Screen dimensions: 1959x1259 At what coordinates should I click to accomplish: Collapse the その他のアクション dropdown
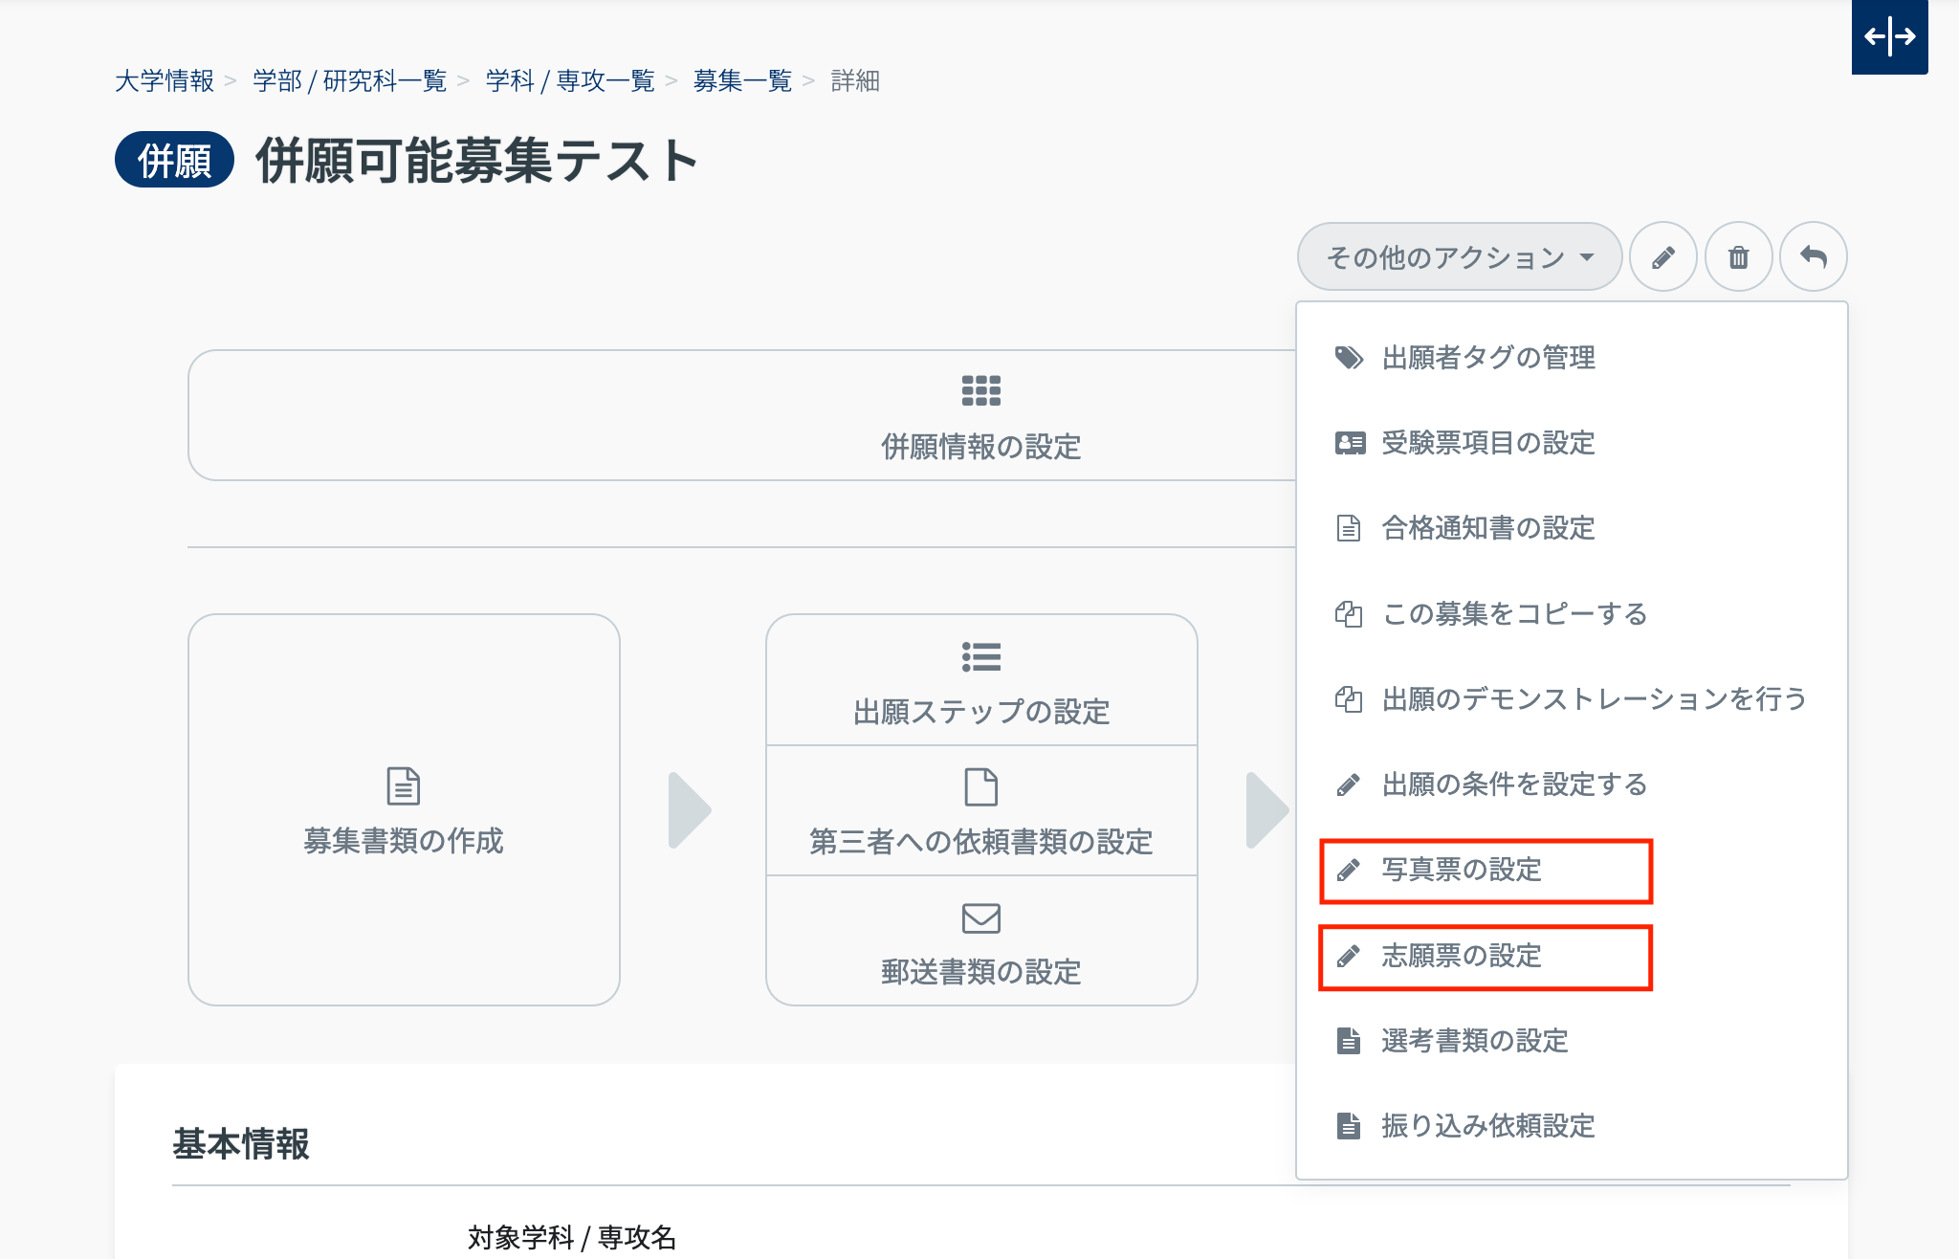(x=1459, y=257)
